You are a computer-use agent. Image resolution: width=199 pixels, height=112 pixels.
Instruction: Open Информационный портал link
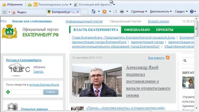[84, 21]
